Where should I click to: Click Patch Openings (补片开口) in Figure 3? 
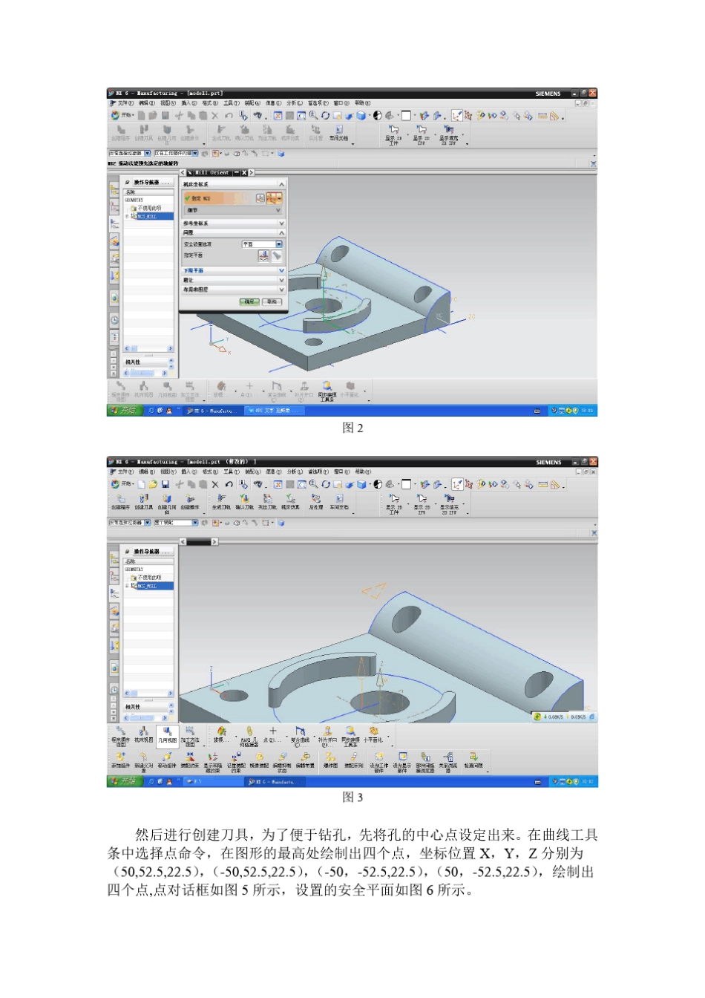pyautogui.click(x=327, y=735)
